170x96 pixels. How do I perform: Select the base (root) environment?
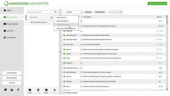34,17
